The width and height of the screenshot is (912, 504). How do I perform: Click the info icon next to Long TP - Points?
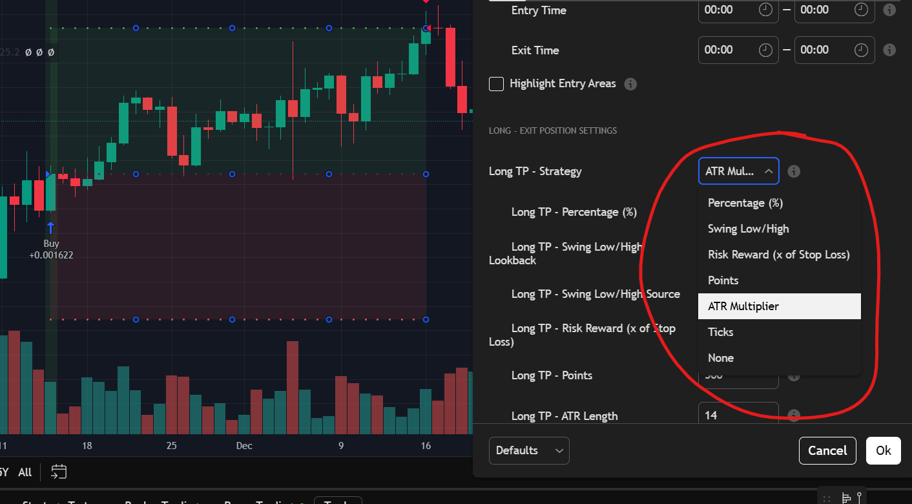[793, 375]
